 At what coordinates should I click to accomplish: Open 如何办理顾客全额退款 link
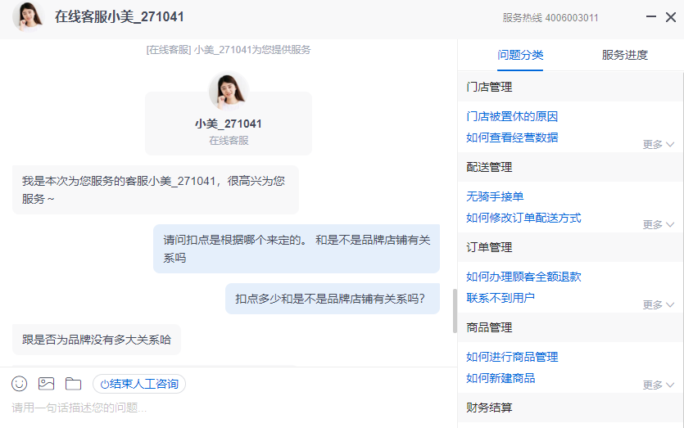tap(523, 277)
